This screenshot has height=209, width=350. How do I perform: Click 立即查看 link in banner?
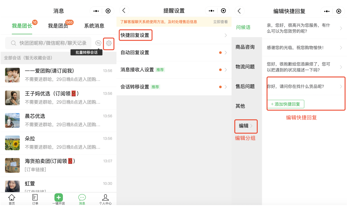click(220, 22)
